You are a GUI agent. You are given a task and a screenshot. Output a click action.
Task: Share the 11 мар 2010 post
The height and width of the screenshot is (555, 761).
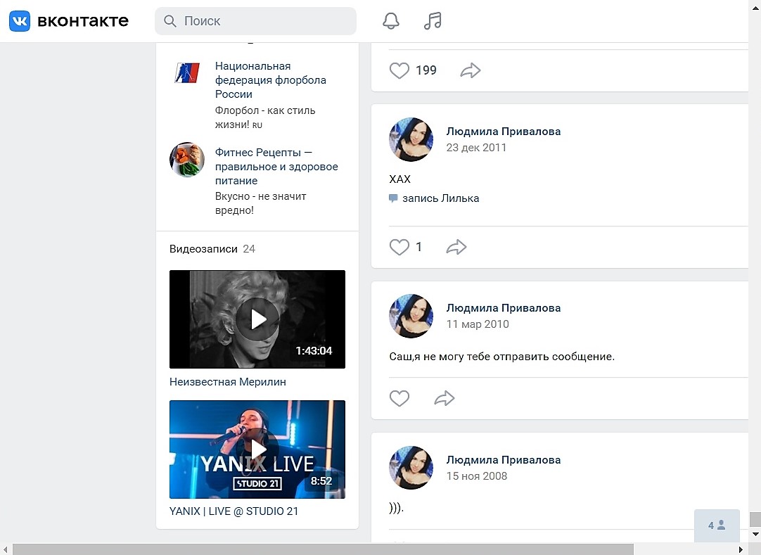[445, 399]
